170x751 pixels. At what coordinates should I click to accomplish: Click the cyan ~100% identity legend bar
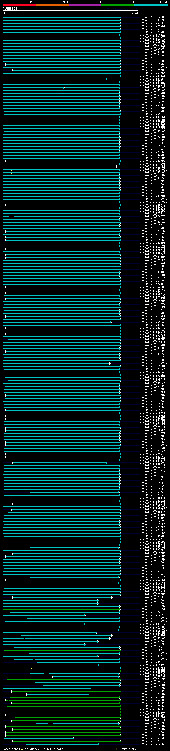151,5
